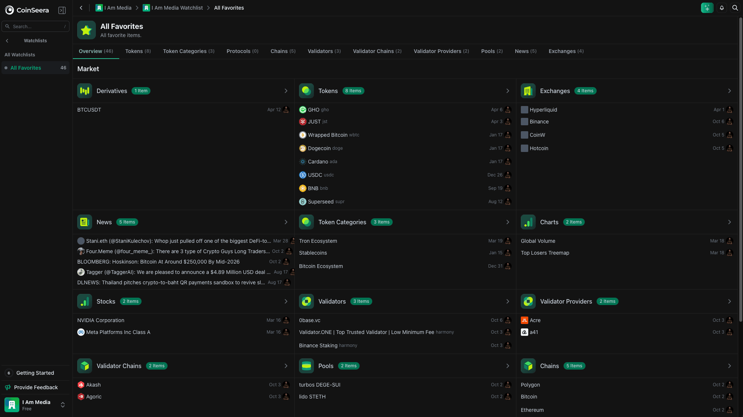The width and height of the screenshot is (743, 417).
Task: Expand the News section chevron
Action: [x=286, y=222]
